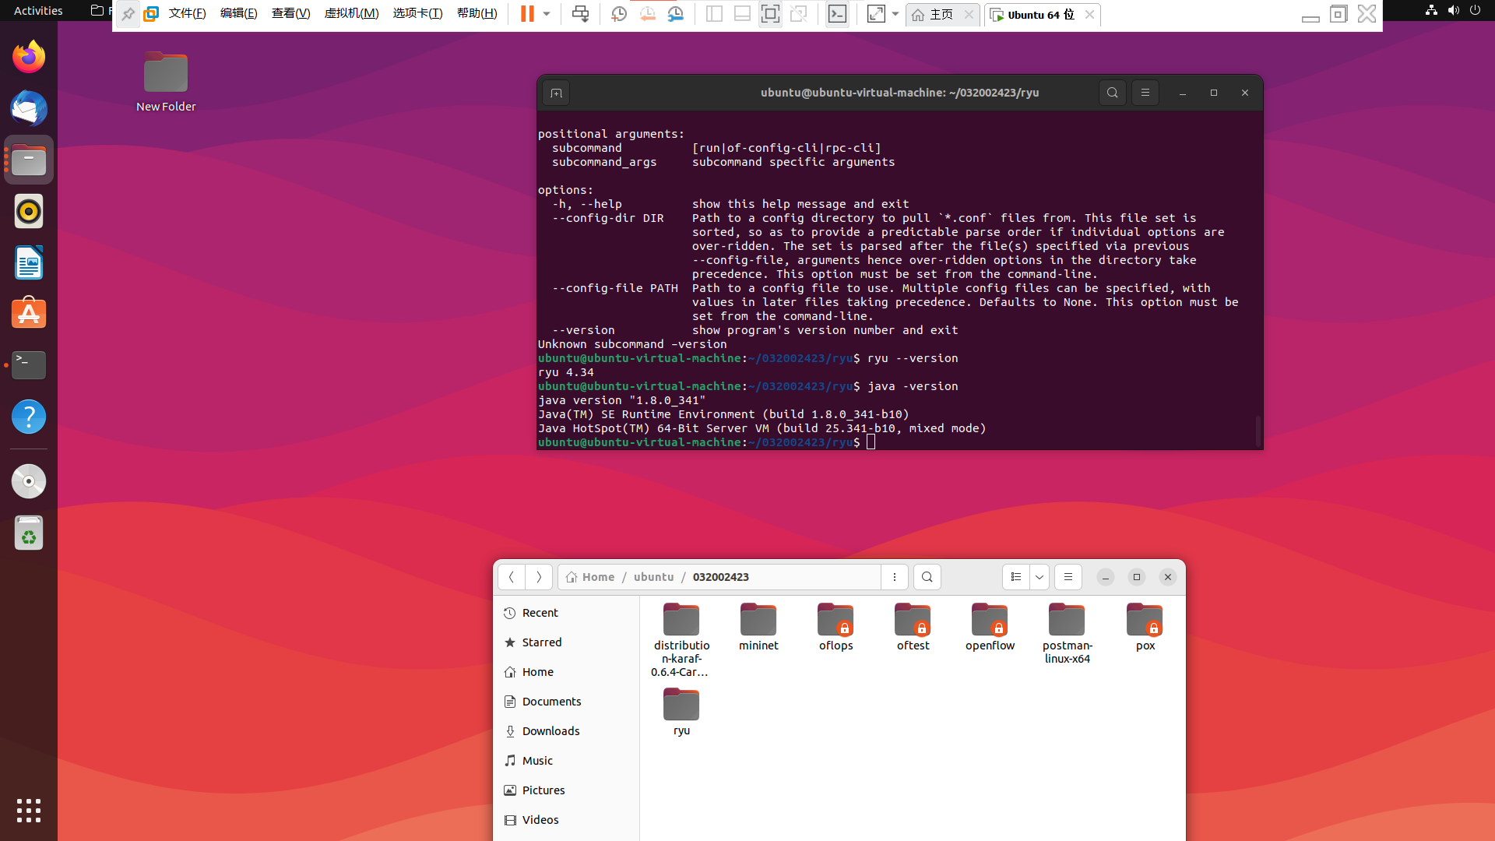Enter full screen mode

click(770, 14)
